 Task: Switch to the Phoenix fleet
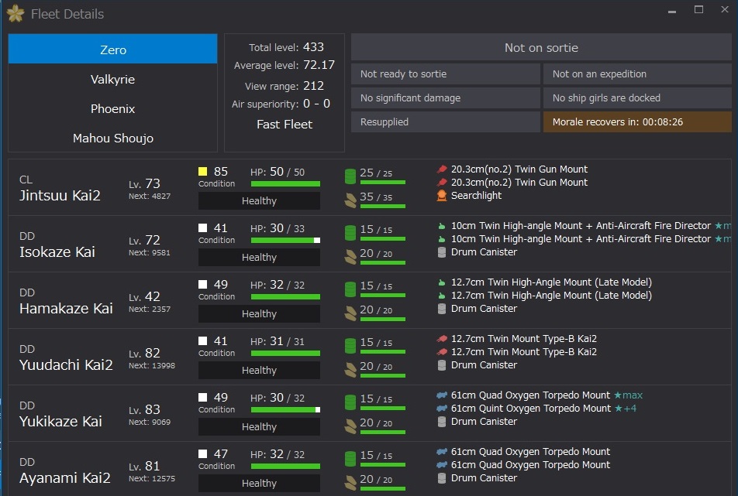click(x=113, y=109)
